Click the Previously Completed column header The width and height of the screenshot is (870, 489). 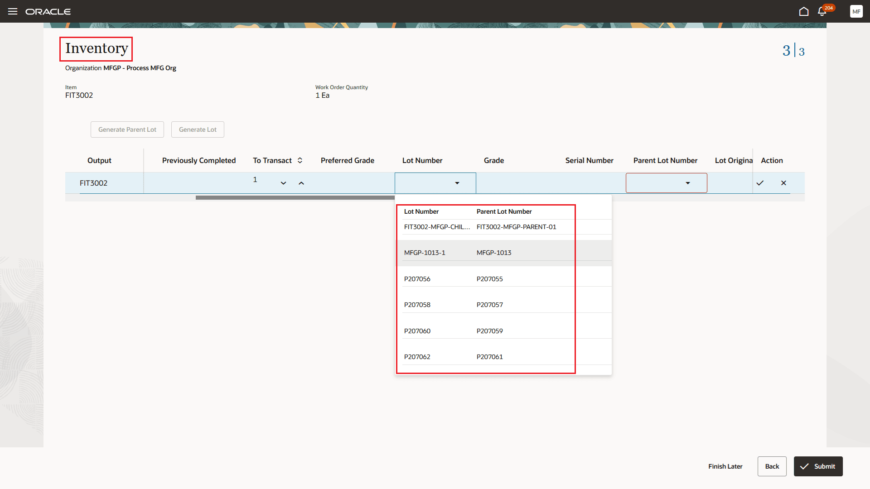(199, 160)
